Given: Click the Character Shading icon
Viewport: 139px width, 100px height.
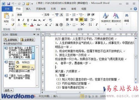Looking at the screenshot, I should pyautogui.click(x=57, y=25).
